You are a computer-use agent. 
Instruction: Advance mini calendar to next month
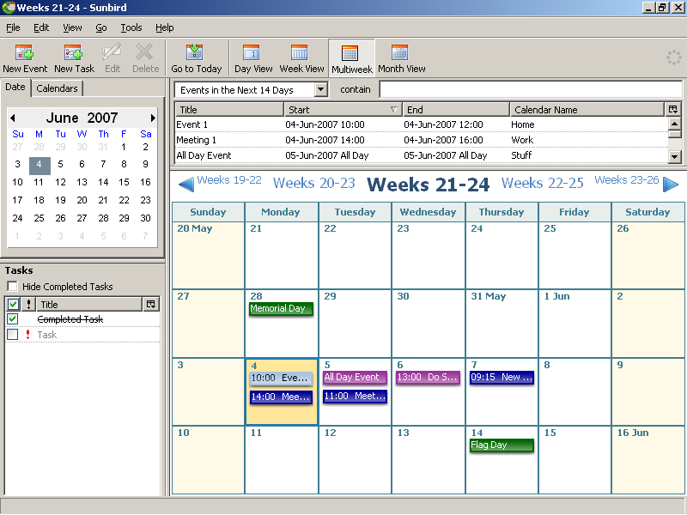[153, 118]
